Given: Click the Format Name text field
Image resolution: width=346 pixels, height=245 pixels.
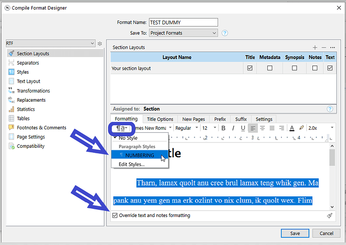Looking at the screenshot, I should pos(184,23).
